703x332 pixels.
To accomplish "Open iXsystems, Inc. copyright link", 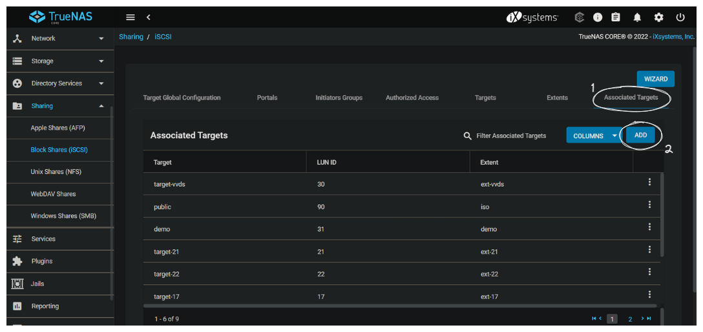I will pyautogui.click(x=673, y=37).
